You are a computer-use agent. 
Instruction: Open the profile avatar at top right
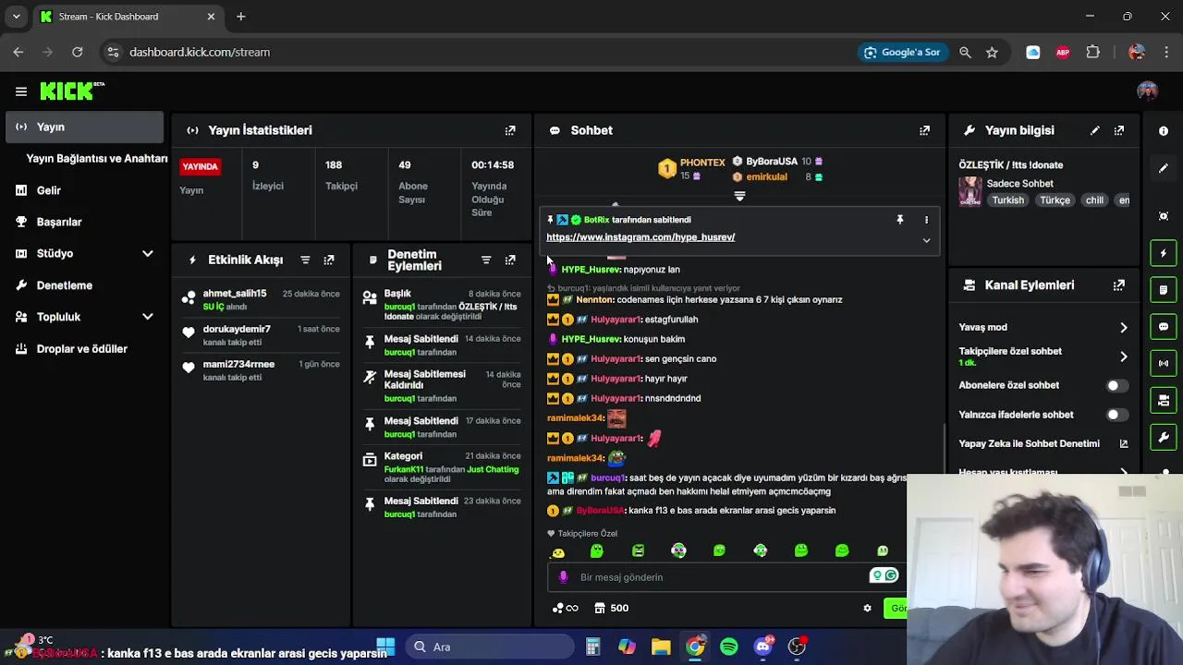pos(1147,91)
